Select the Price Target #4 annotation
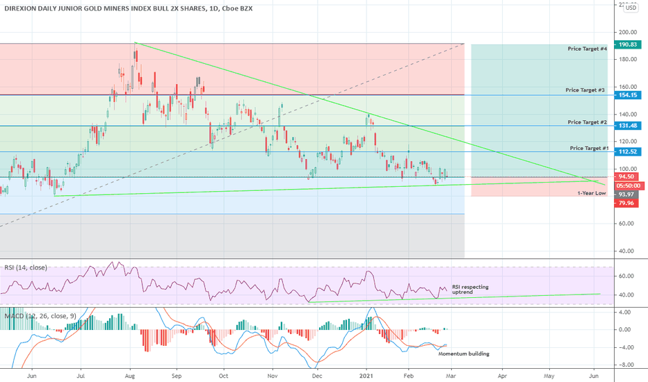 (588, 49)
